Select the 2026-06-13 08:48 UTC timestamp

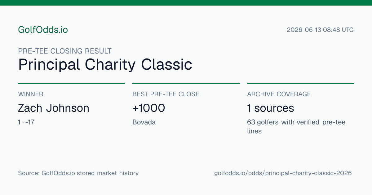pos(320,30)
